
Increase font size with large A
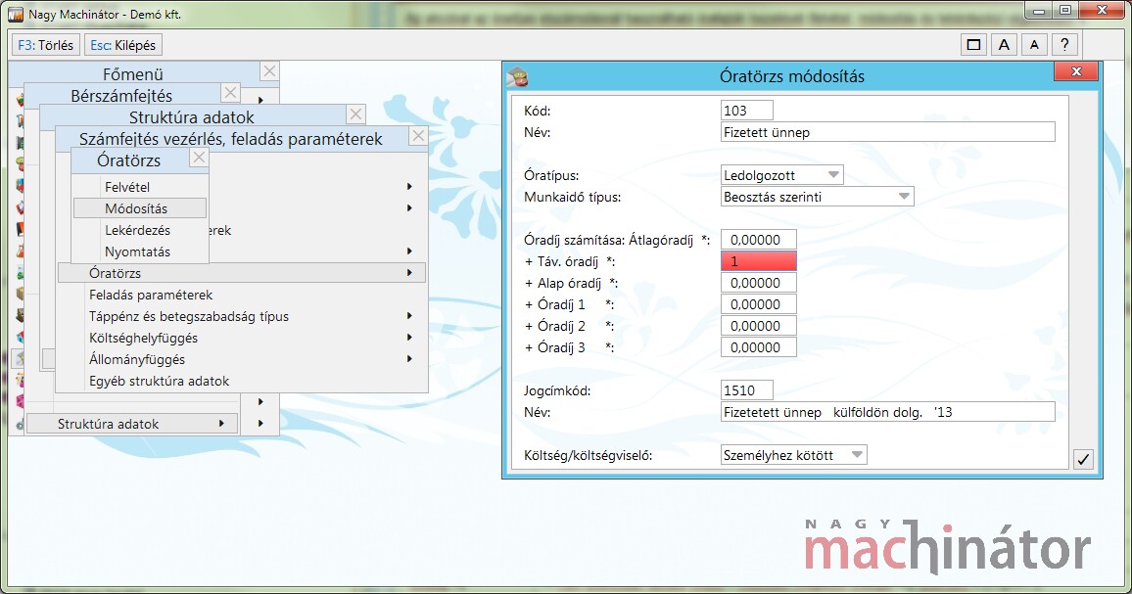click(x=1004, y=45)
